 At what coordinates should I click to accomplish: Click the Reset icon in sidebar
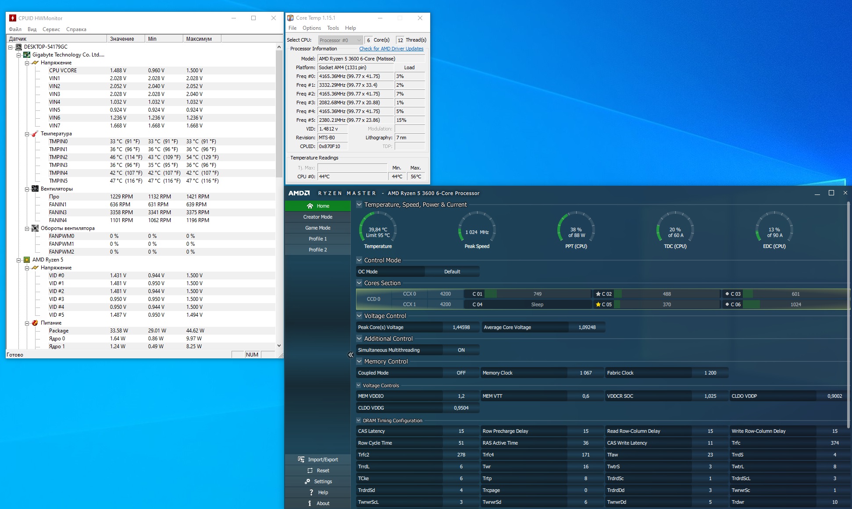point(310,470)
